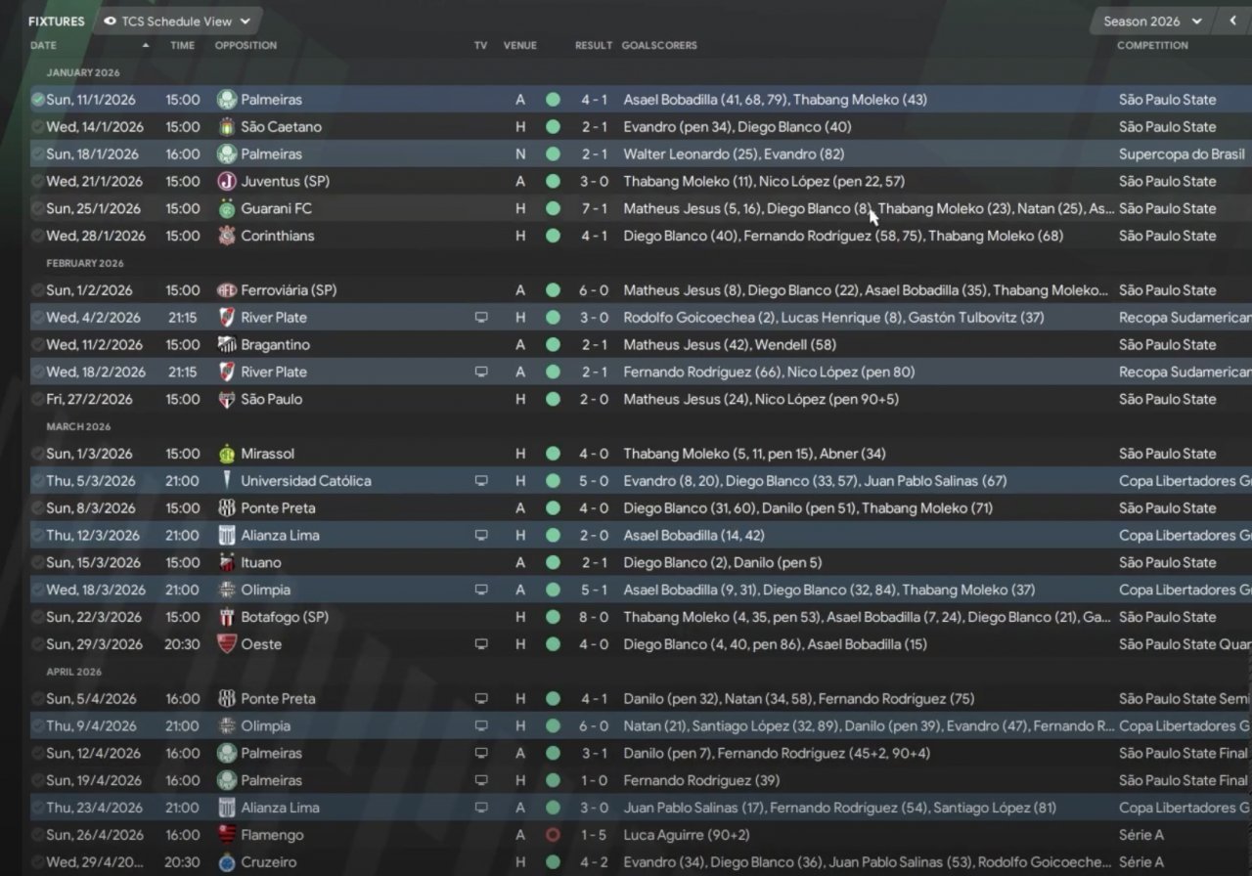Click the TV icon in the Oeste row
Image resolution: width=1252 pixels, height=876 pixels.
point(480,645)
